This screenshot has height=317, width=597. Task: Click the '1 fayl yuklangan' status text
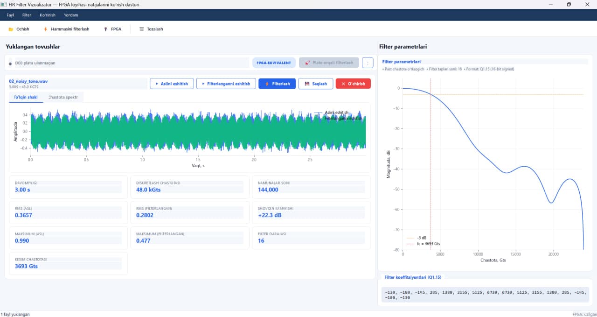point(15,314)
